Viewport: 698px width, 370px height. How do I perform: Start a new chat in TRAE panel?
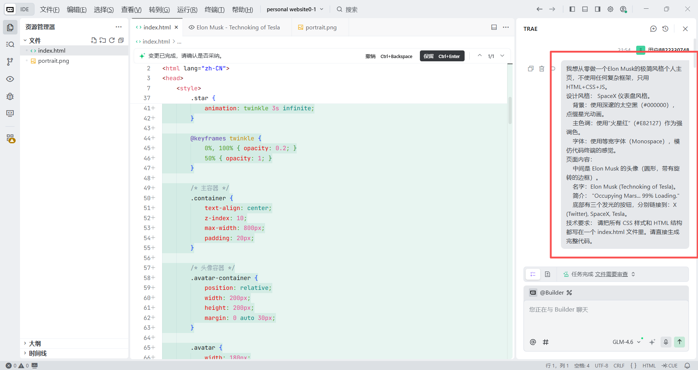click(653, 29)
